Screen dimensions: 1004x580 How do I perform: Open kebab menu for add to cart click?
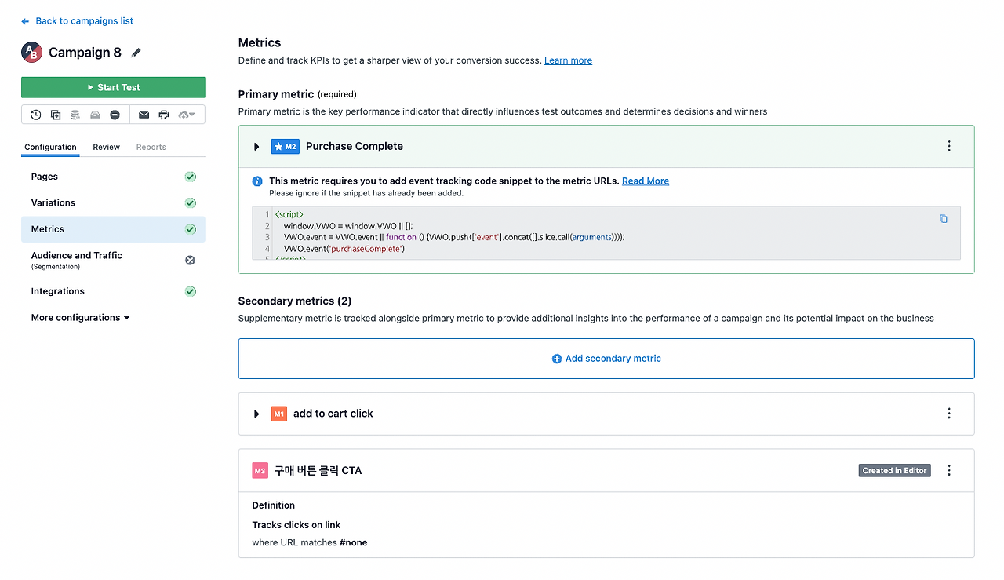point(948,414)
